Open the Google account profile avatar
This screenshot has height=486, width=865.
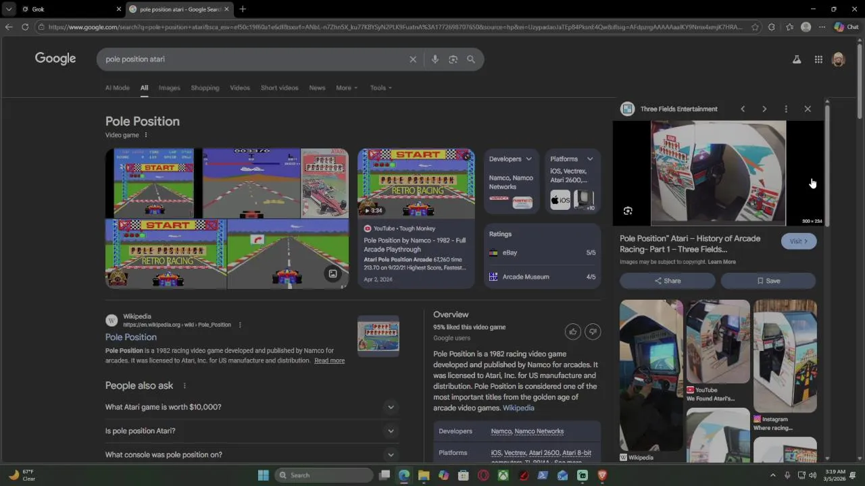coord(839,59)
